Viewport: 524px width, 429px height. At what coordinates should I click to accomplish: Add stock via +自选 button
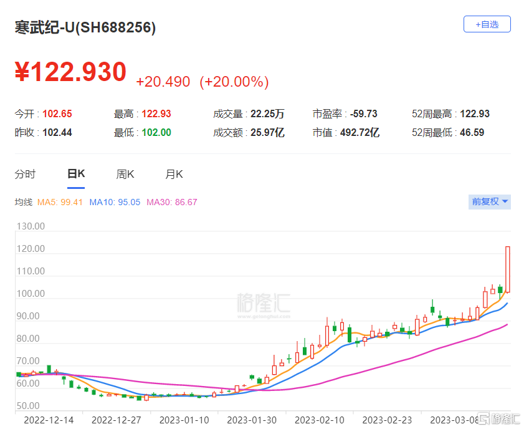[487, 24]
